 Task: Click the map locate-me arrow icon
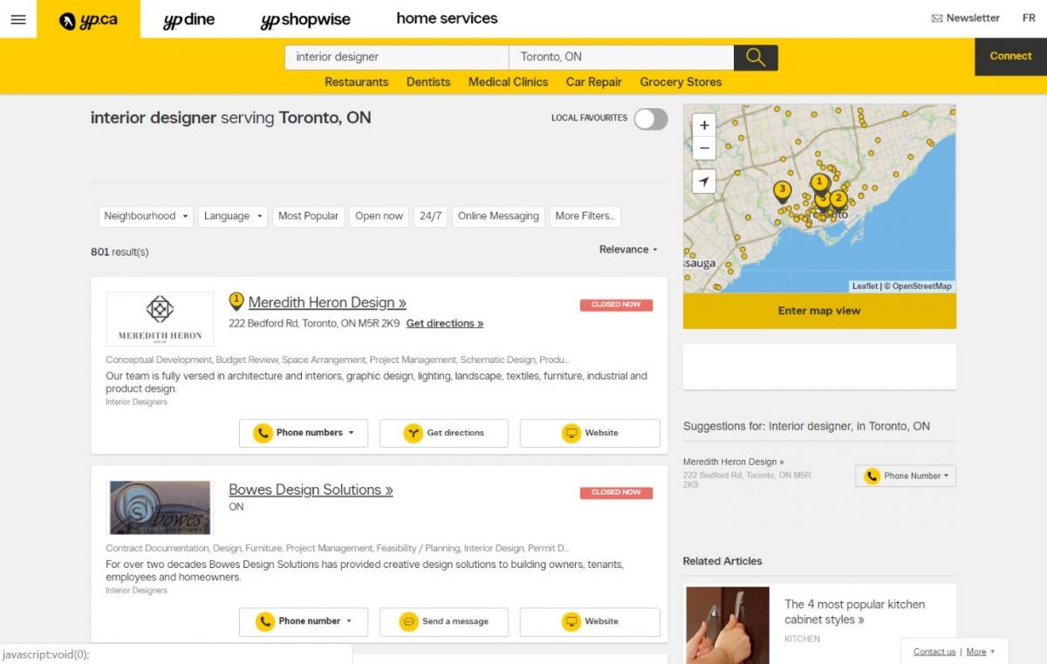point(704,181)
